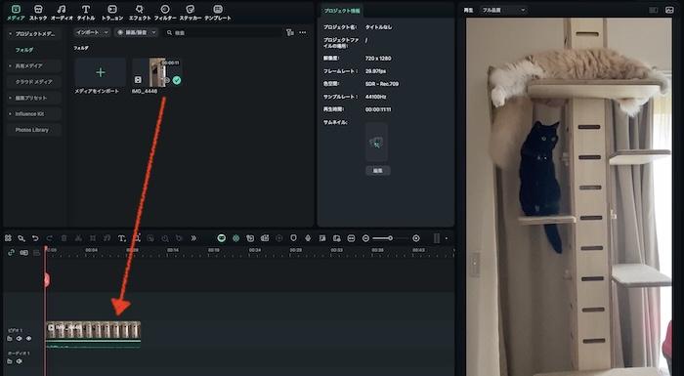Open the オーディオ audio tab

tap(62, 13)
